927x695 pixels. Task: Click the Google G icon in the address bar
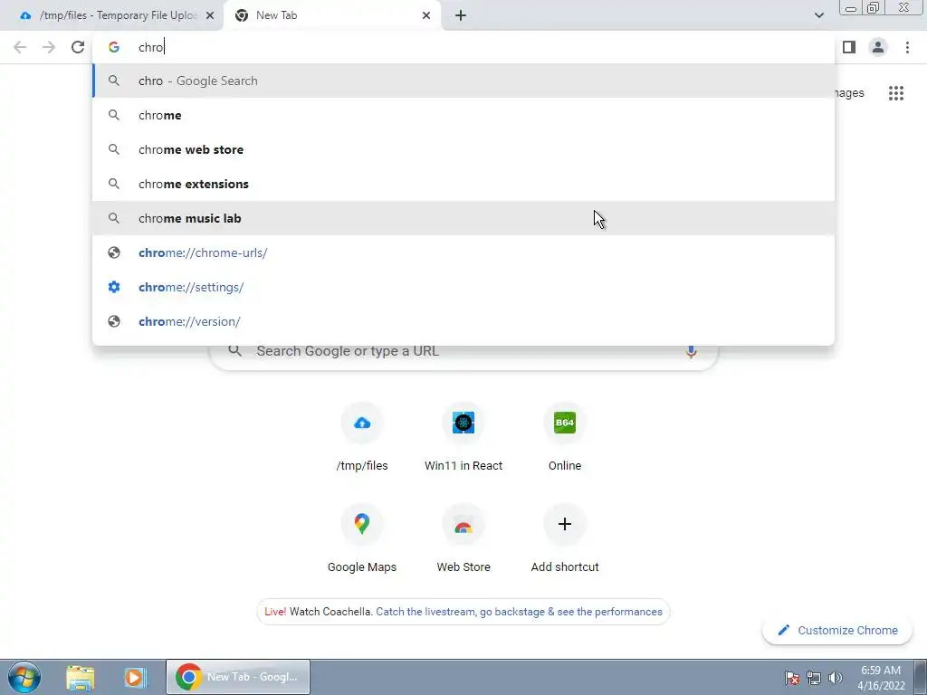pyautogui.click(x=114, y=47)
